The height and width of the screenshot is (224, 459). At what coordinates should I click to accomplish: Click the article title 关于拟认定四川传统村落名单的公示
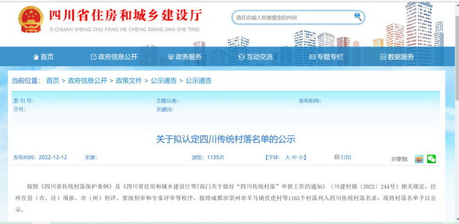(x=226, y=139)
